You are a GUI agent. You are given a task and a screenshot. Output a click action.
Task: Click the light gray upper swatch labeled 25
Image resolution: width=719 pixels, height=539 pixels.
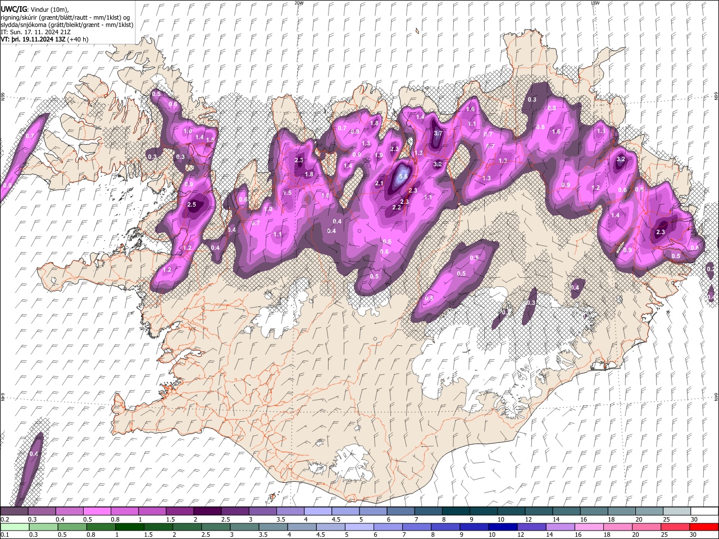click(676, 511)
